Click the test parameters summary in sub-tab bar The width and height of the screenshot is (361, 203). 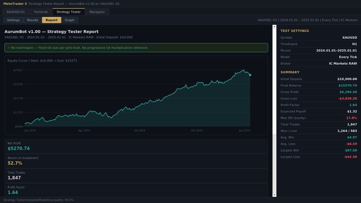click(x=308, y=20)
